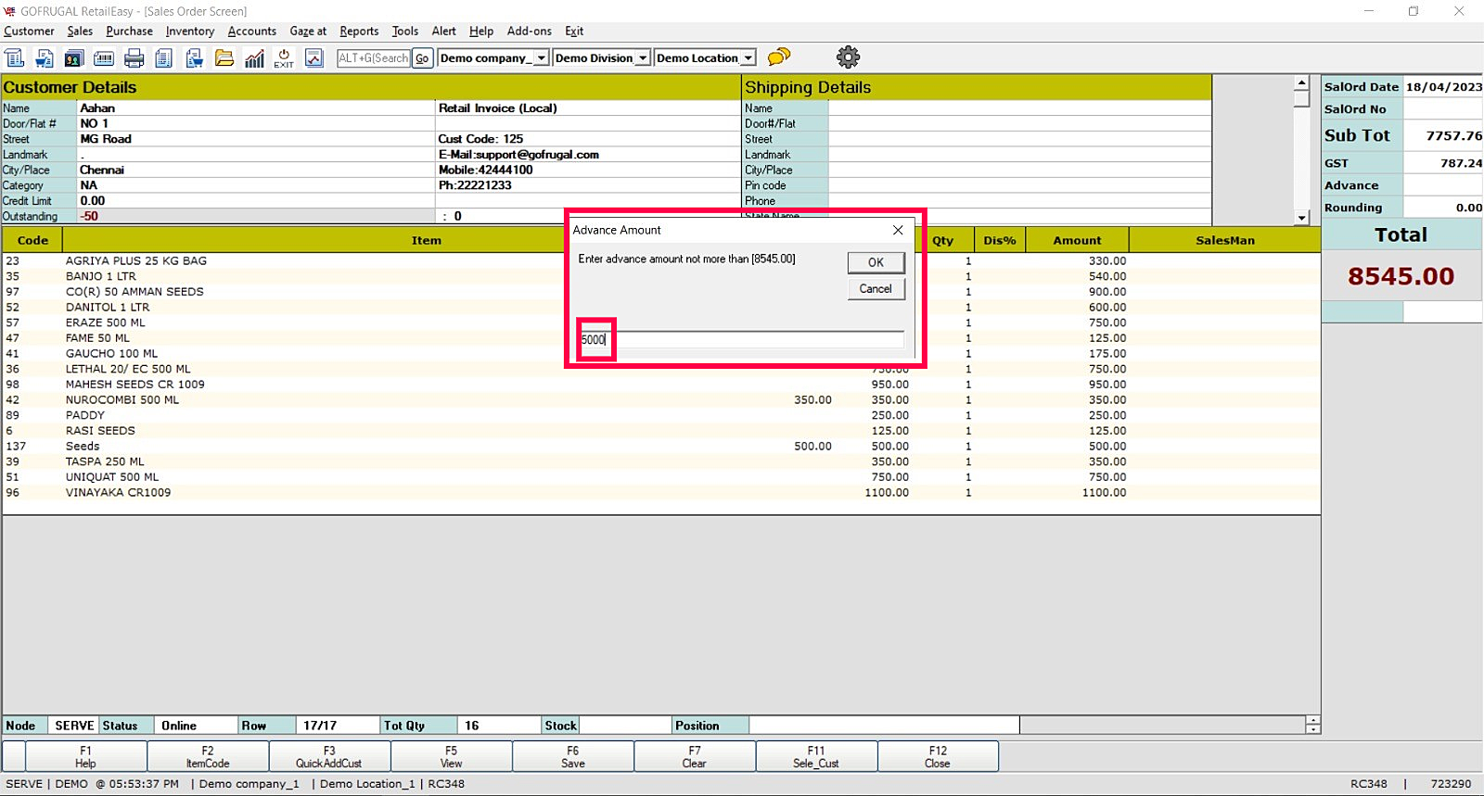Open the Purchase menu
The width and height of the screenshot is (1484, 796).
(129, 31)
